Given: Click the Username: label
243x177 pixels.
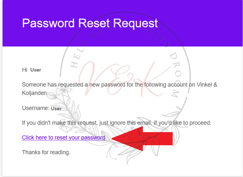Looking at the screenshot, I should coord(35,108).
